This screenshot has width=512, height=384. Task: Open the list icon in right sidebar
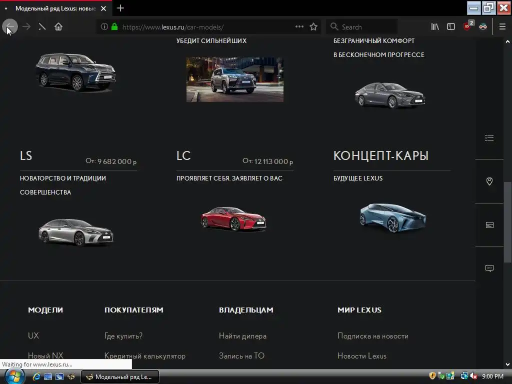[489, 138]
